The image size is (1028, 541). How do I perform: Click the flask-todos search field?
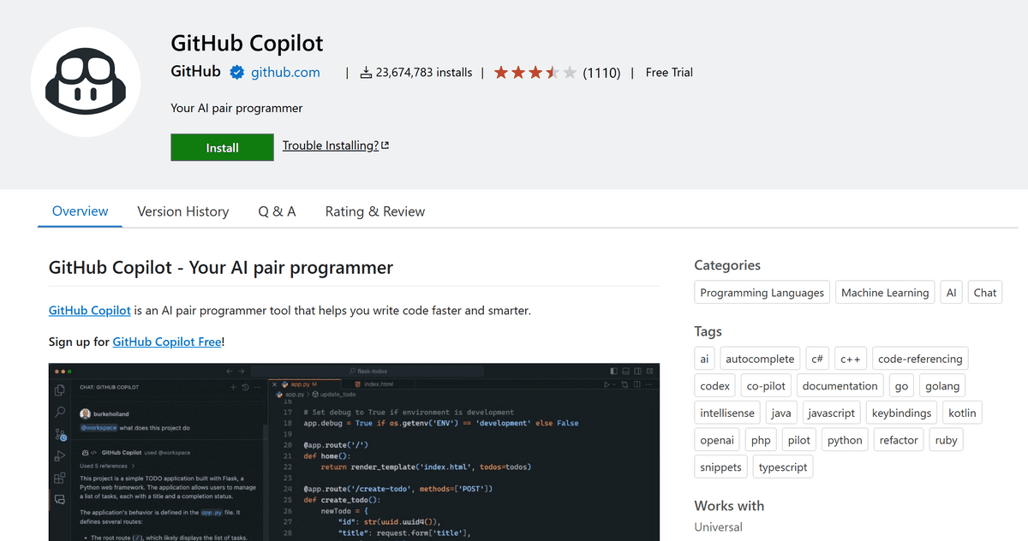click(x=367, y=370)
